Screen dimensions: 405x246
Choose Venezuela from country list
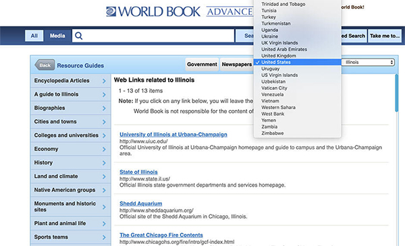(x=298, y=94)
